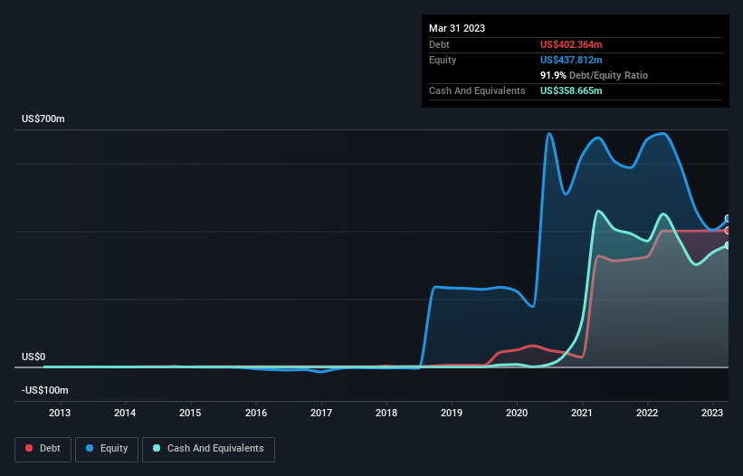Click the red Debt endpoint marker

click(728, 230)
